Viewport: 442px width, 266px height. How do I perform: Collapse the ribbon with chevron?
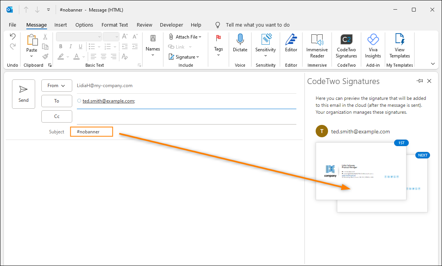click(433, 64)
